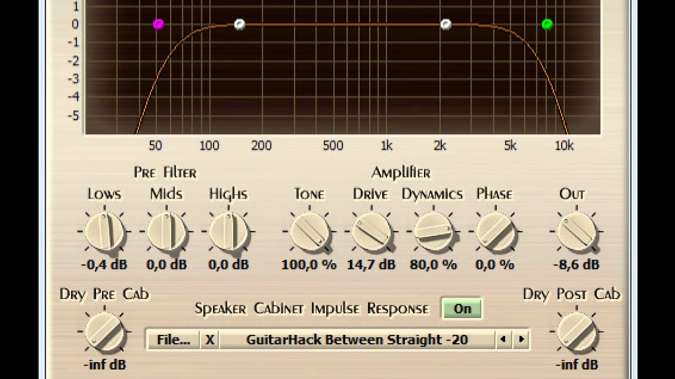Click the Lows pre filter knob

104,231
